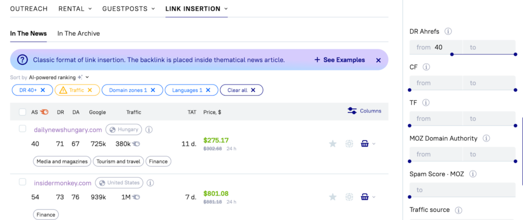Expand the Link Insertion menu
Image resolution: width=523 pixels, height=220 pixels.
tap(196, 9)
